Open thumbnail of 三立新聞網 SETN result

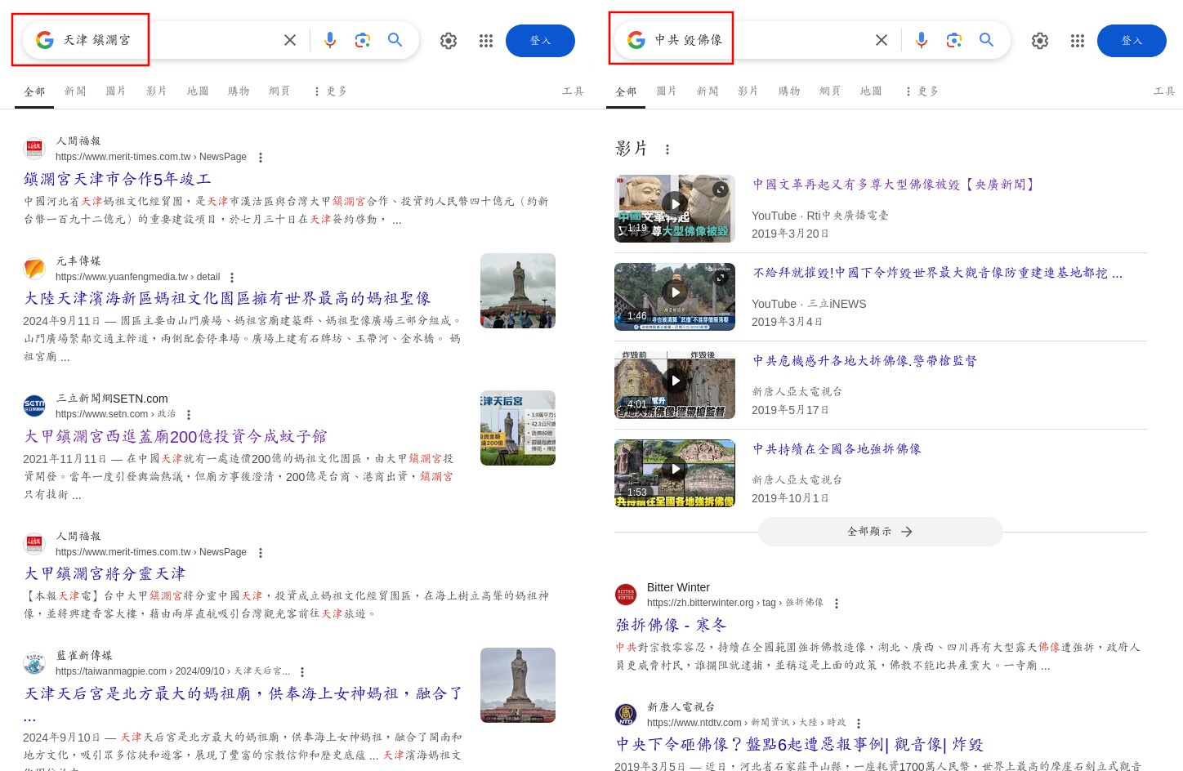[518, 428]
